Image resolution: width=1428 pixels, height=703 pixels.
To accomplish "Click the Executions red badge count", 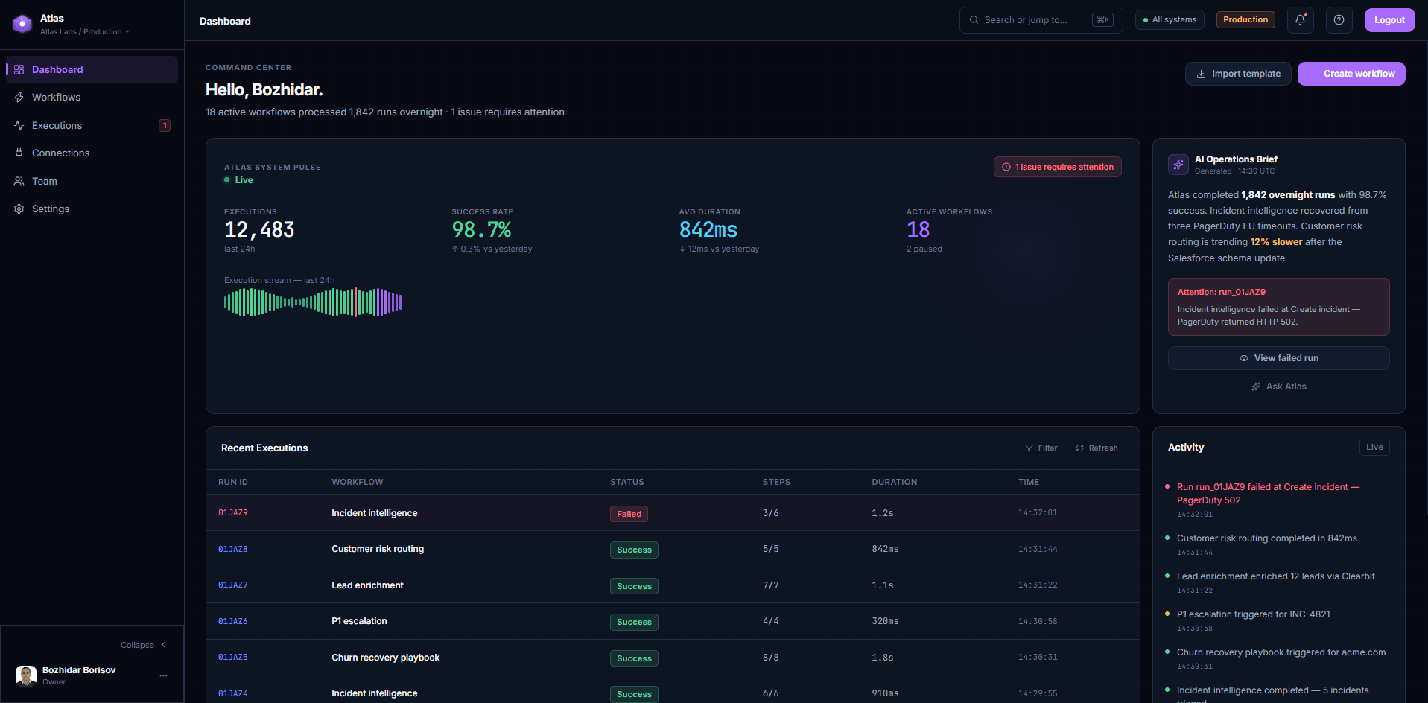I will [x=165, y=125].
